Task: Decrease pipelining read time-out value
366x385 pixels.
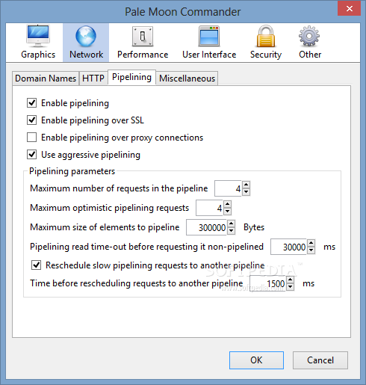Action: coord(311,250)
